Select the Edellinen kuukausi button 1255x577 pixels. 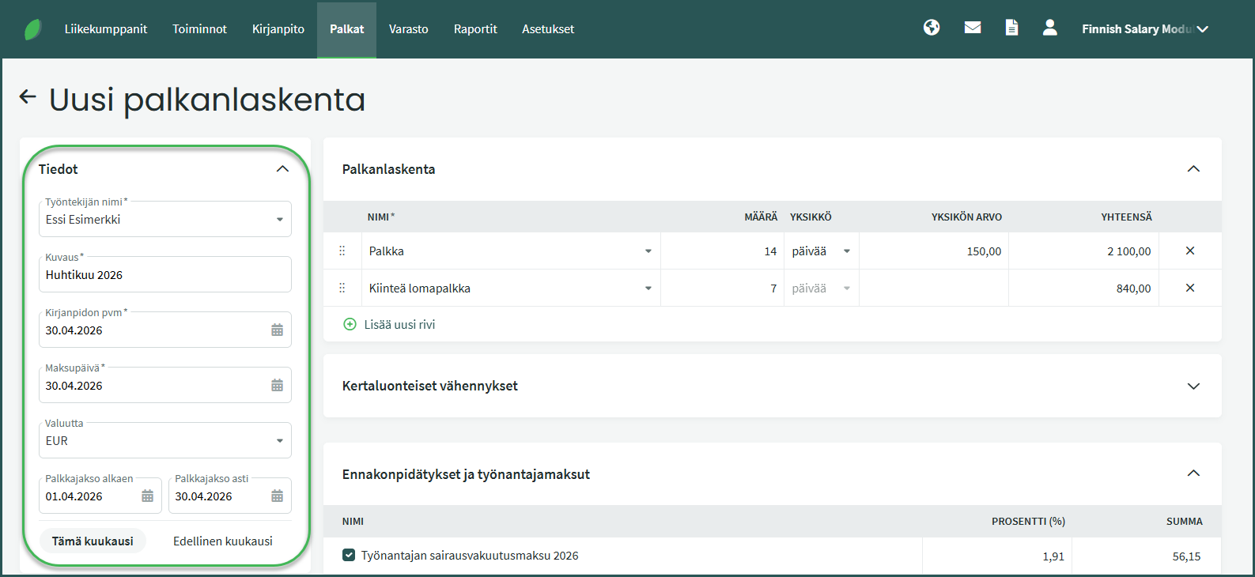click(x=222, y=541)
